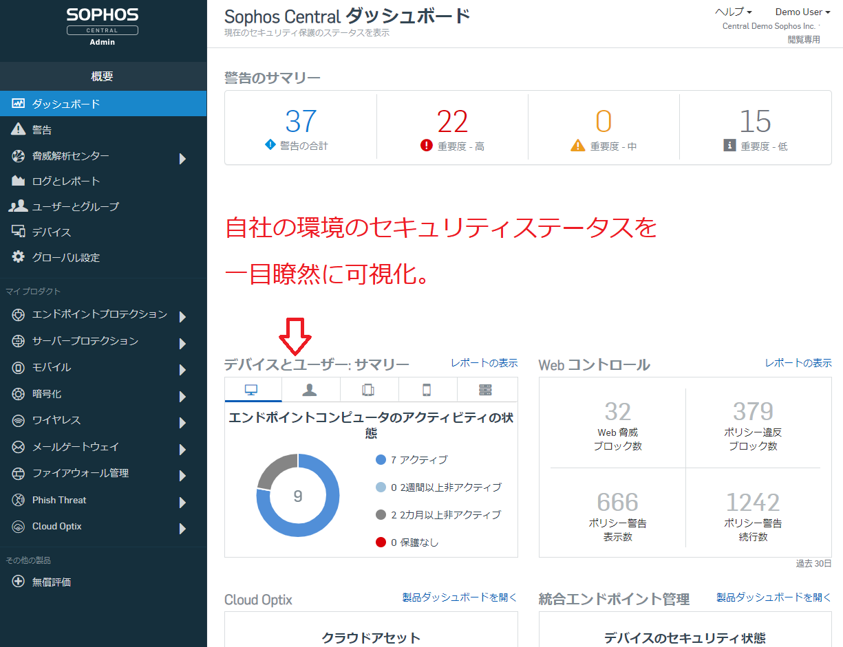
Task: Open レポートの表示 for デバイスとユーザー
Action: point(484,362)
